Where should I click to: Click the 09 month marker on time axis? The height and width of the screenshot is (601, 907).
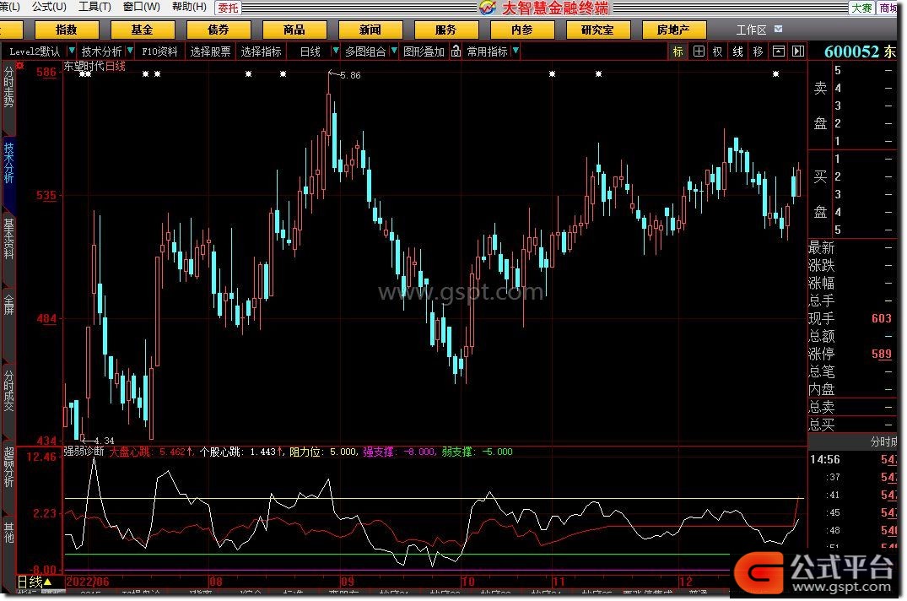(347, 582)
